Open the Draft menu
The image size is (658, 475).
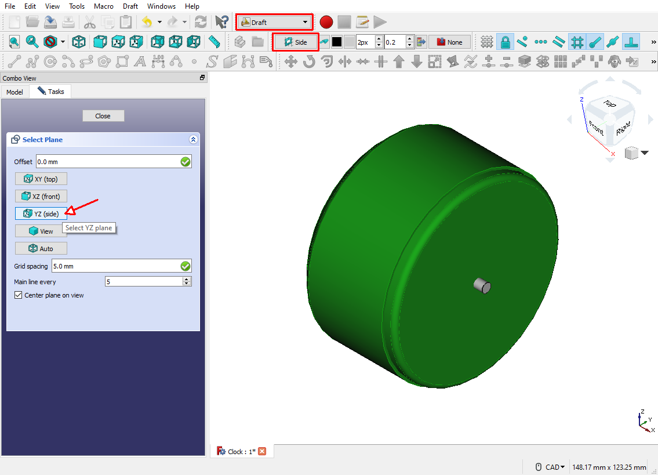130,6
